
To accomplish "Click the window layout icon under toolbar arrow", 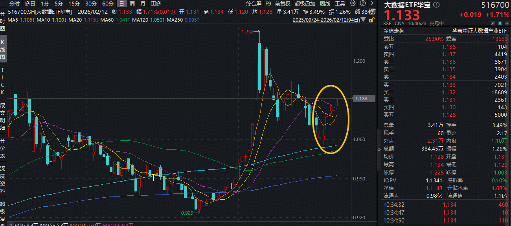I will coord(373,11).
